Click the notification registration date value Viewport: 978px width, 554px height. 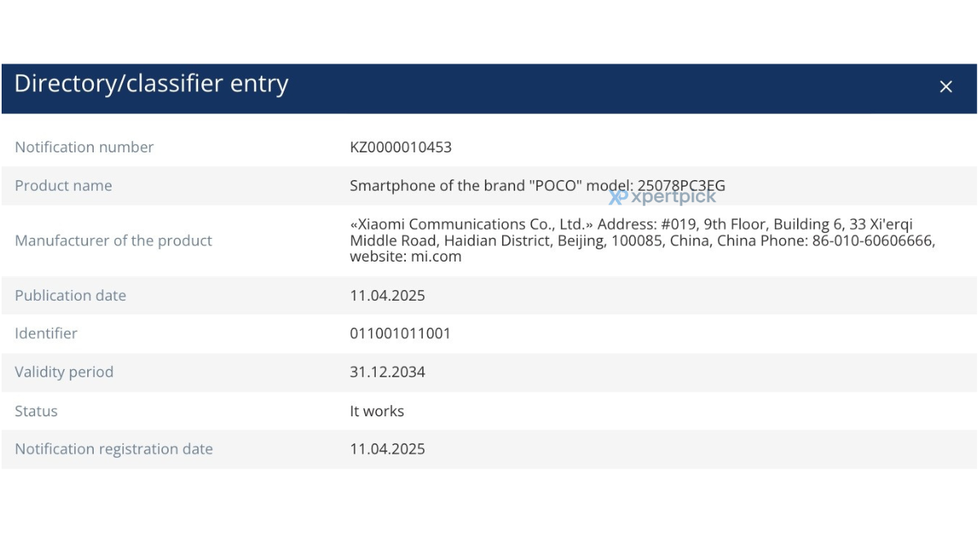click(387, 449)
